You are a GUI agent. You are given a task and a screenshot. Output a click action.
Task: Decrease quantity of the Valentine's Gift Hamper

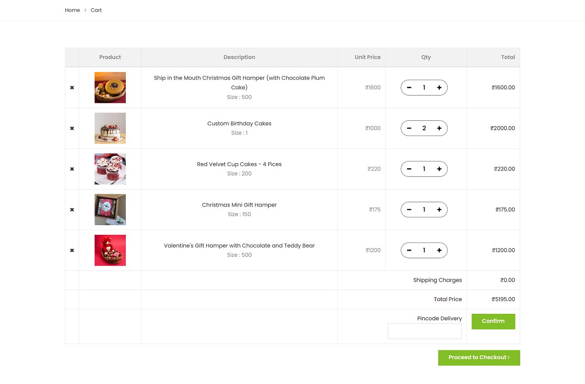tap(409, 250)
